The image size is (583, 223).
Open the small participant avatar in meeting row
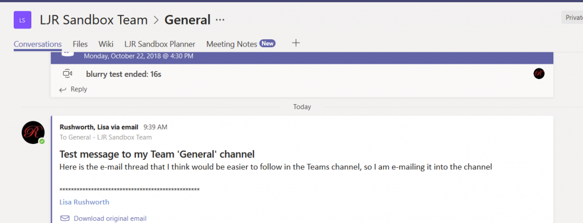[539, 73]
